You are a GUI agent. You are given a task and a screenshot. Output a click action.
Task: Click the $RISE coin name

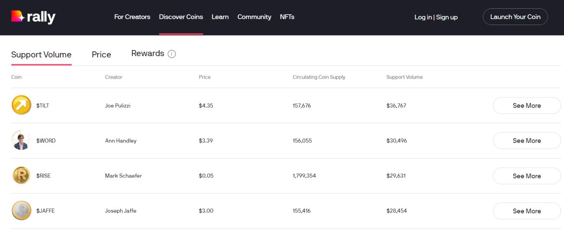click(x=44, y=176)
